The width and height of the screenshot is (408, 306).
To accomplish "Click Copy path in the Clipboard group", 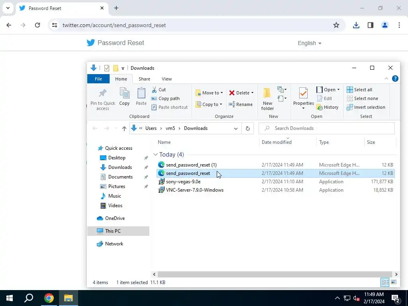I will click(165, 98).
